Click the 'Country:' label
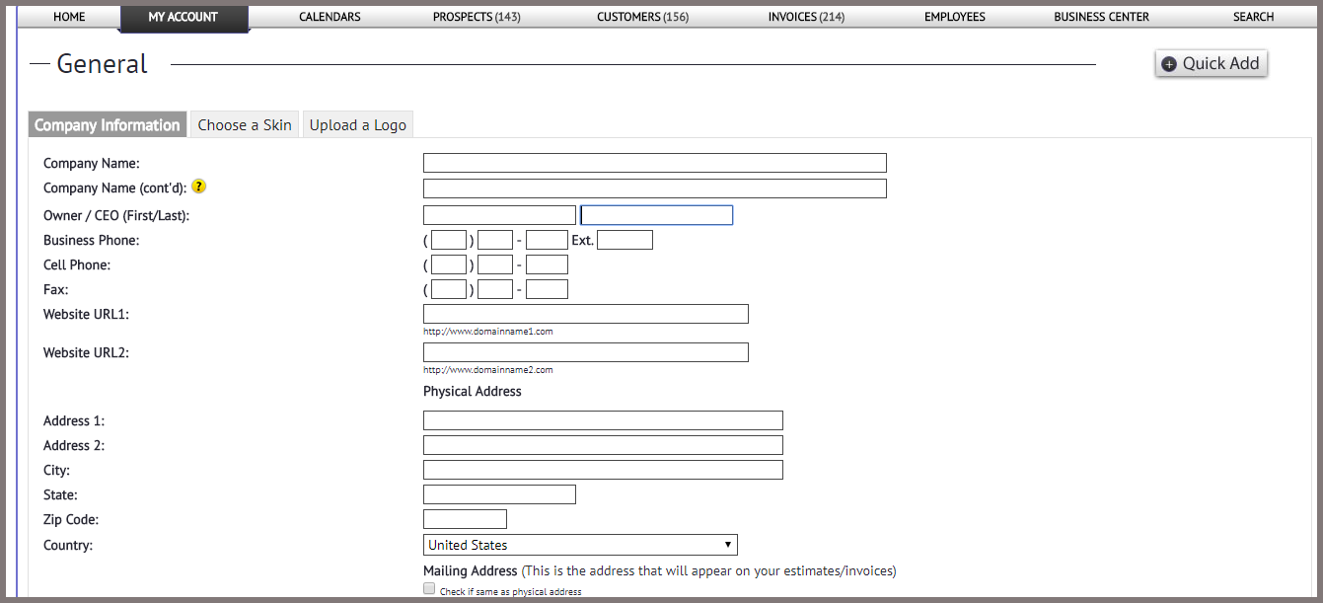 point(68,545)
